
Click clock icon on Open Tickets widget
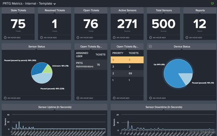78,38
